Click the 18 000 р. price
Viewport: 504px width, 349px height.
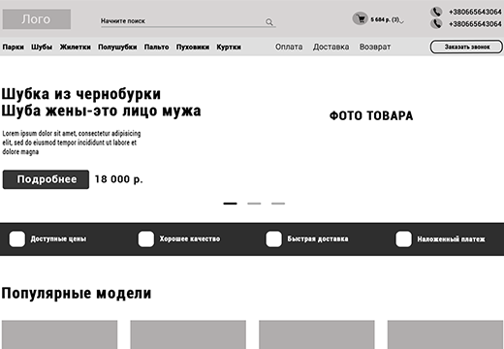coord(118,179)
